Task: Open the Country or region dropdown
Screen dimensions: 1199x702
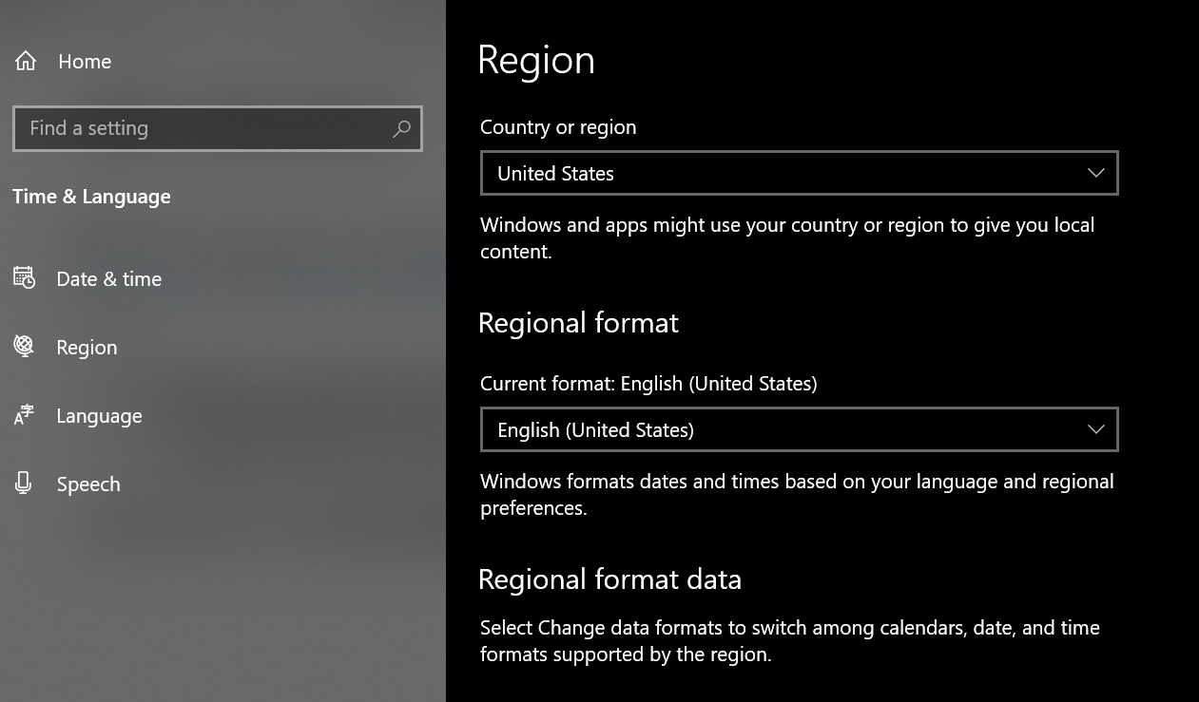Action: point(800,173)
